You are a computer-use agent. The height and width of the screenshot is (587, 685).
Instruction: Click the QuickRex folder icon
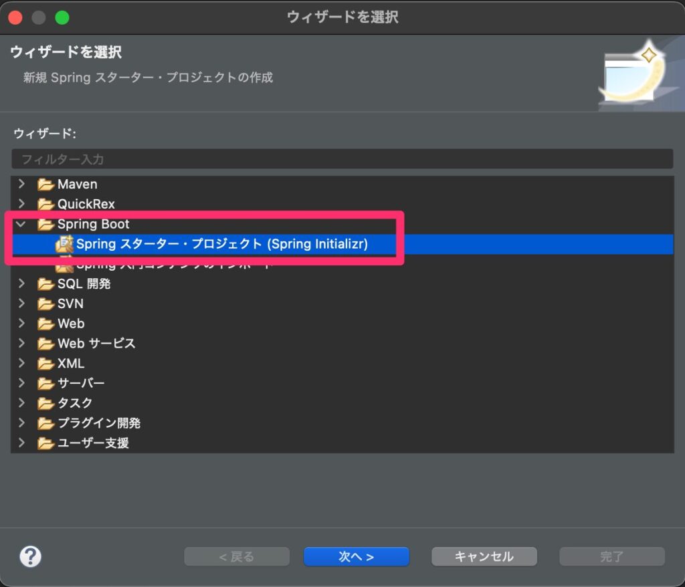point(45,204)
